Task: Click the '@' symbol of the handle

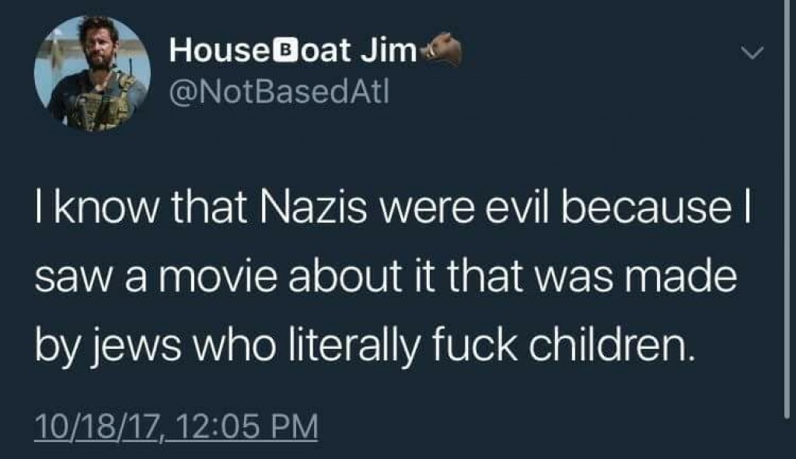Action: (x=181, y=93)
